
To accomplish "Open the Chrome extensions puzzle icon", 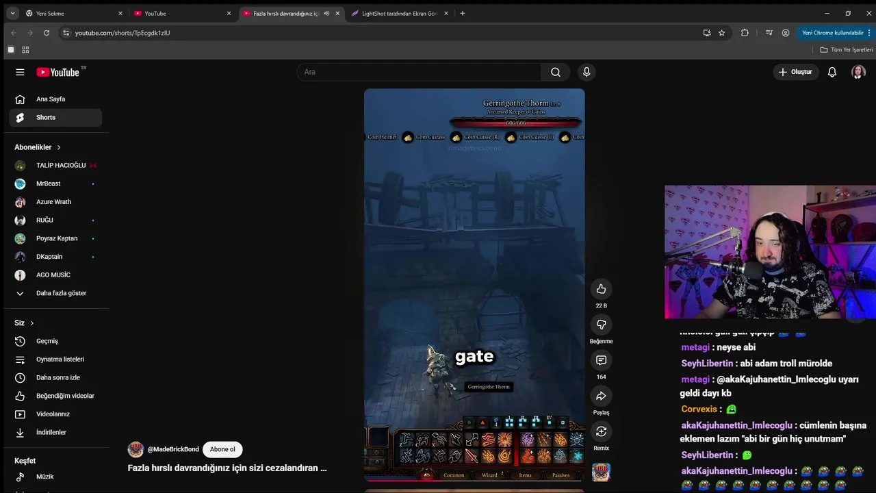I will click(745, 32).
